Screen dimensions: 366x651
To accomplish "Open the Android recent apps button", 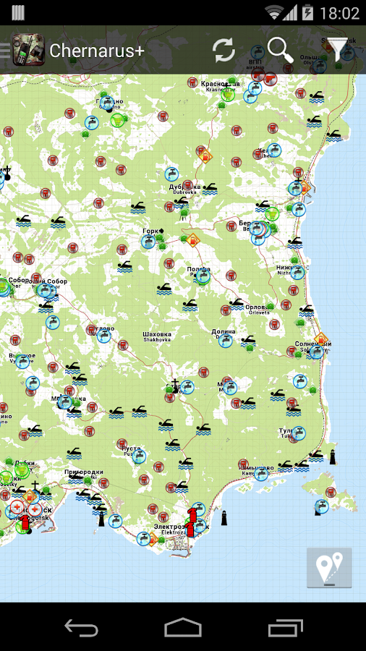I will 285,627.
